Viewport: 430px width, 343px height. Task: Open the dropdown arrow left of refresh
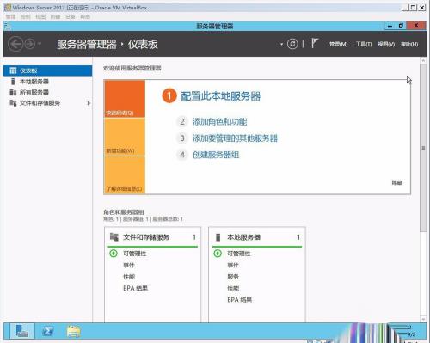point(281,44)
